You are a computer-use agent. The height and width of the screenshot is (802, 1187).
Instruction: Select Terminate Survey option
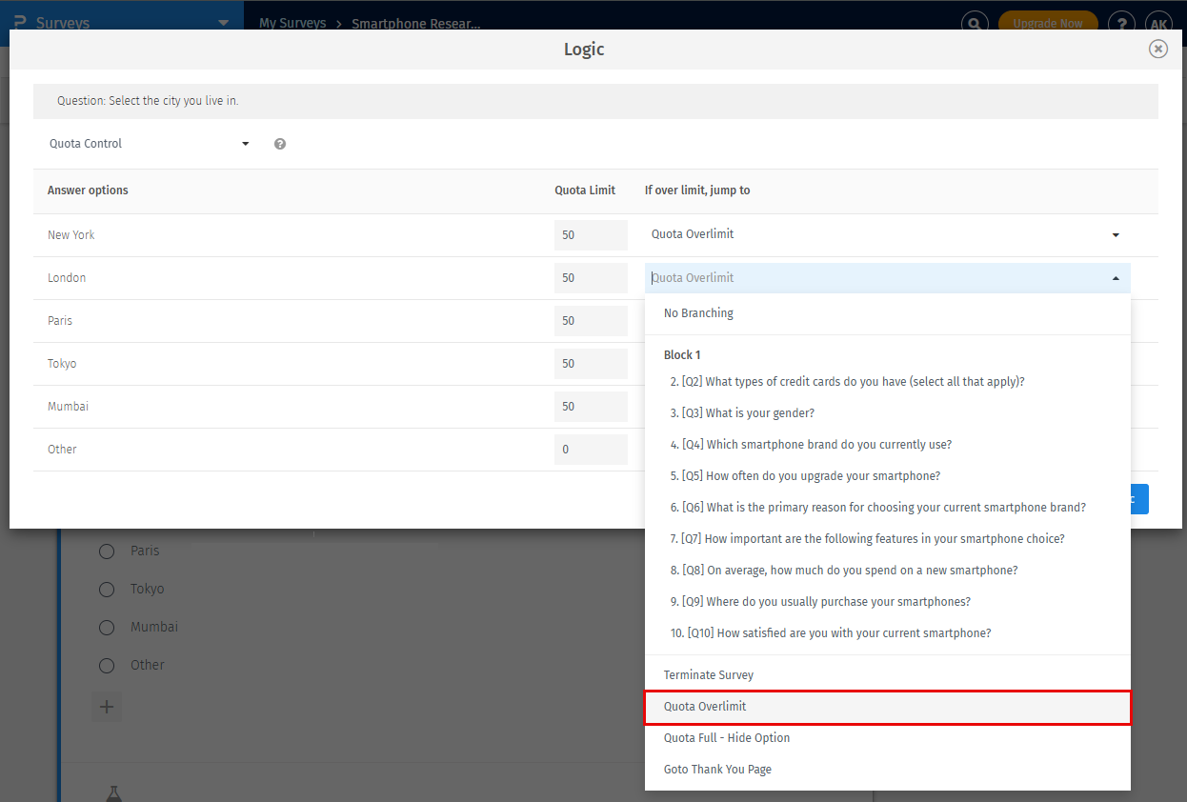coord(888,675)
